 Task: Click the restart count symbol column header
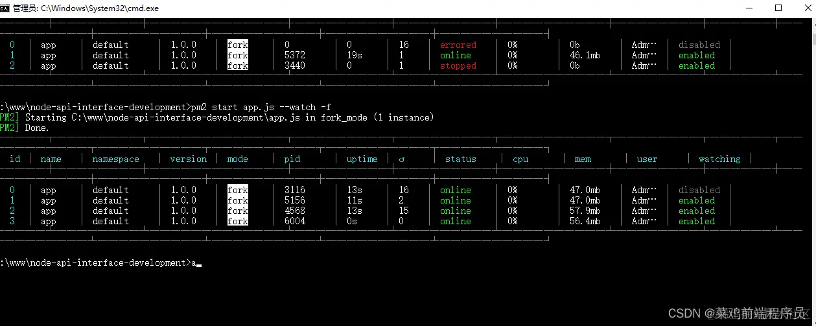402,159
